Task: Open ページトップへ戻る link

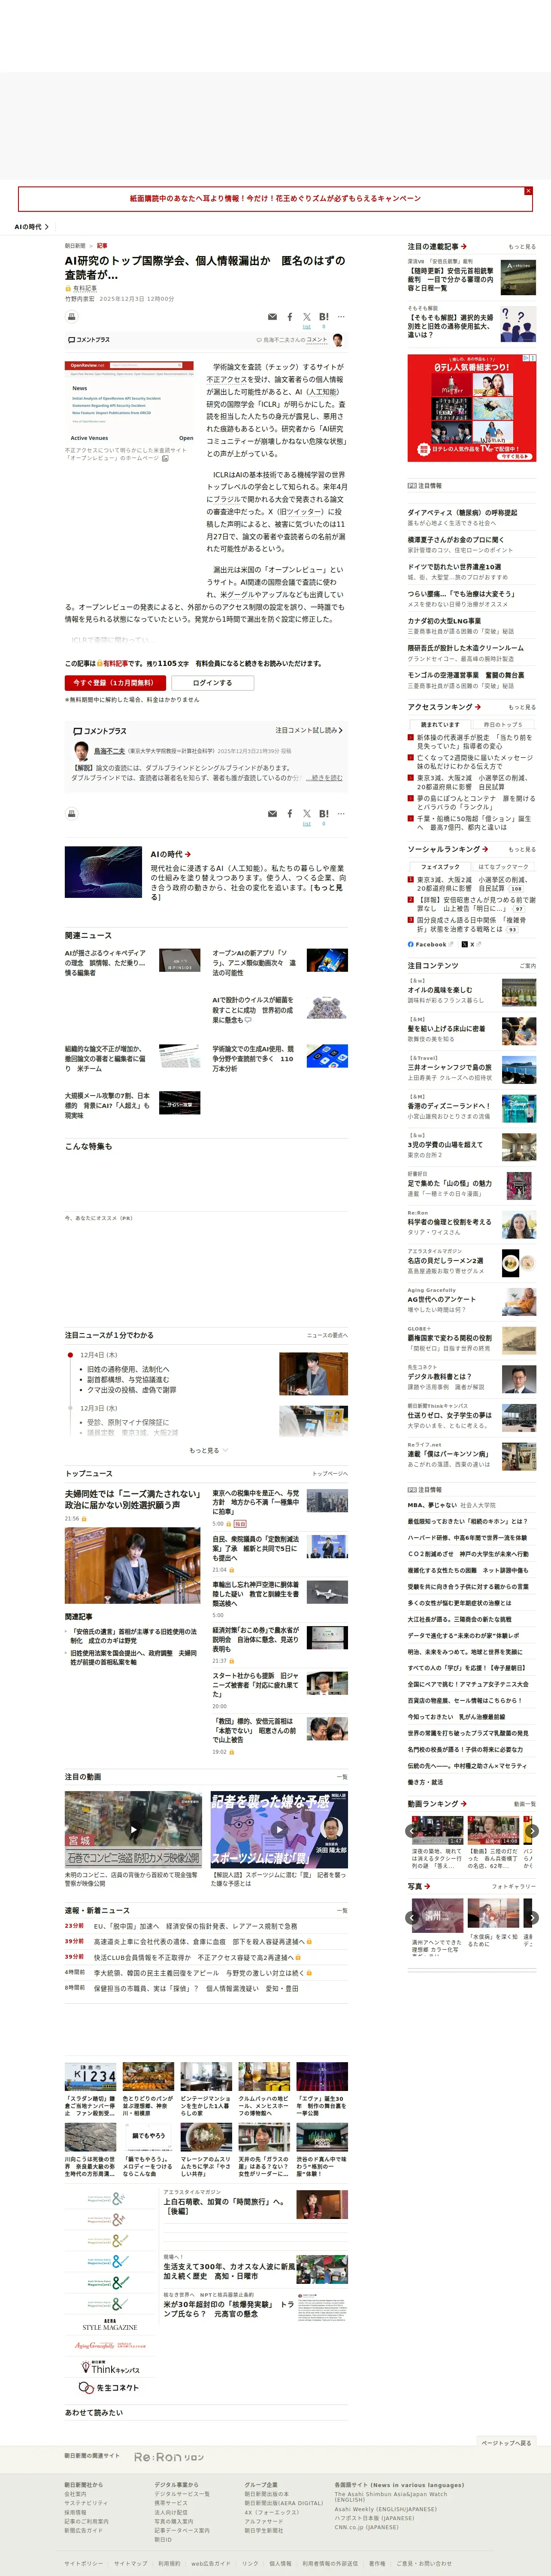Action: tap(506, 2442)
